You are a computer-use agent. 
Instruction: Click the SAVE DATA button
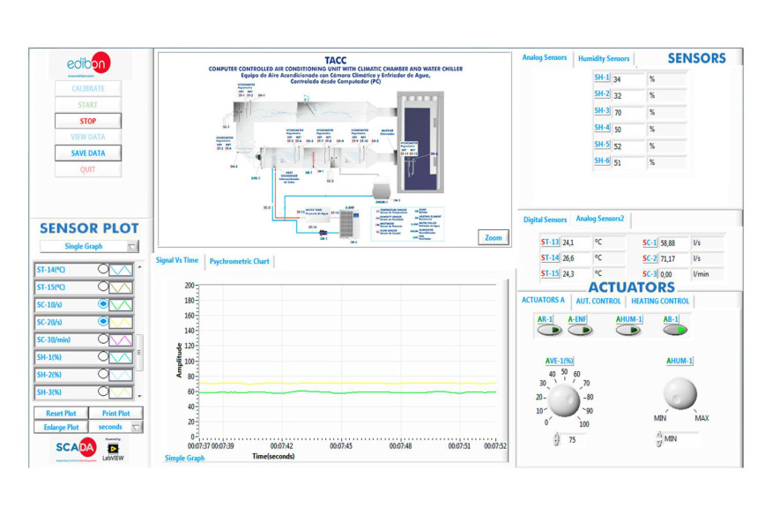tap(87, 153)
